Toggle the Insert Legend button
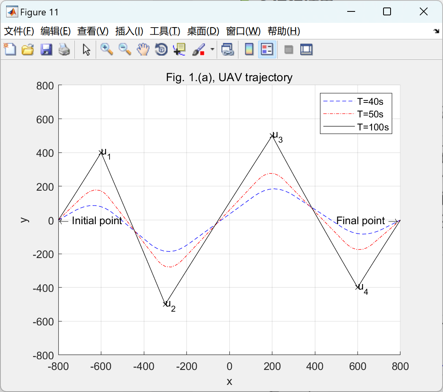The image size is (443, 392). (x=267, y=49)
